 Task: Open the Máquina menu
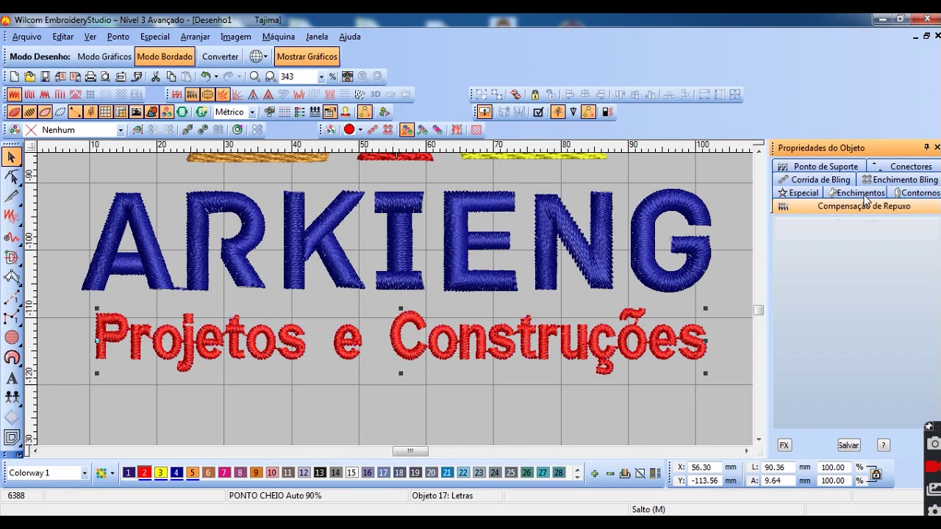(279, 37)
